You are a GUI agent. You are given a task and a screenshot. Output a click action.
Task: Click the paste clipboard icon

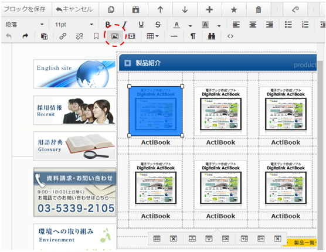pos(44,36)
